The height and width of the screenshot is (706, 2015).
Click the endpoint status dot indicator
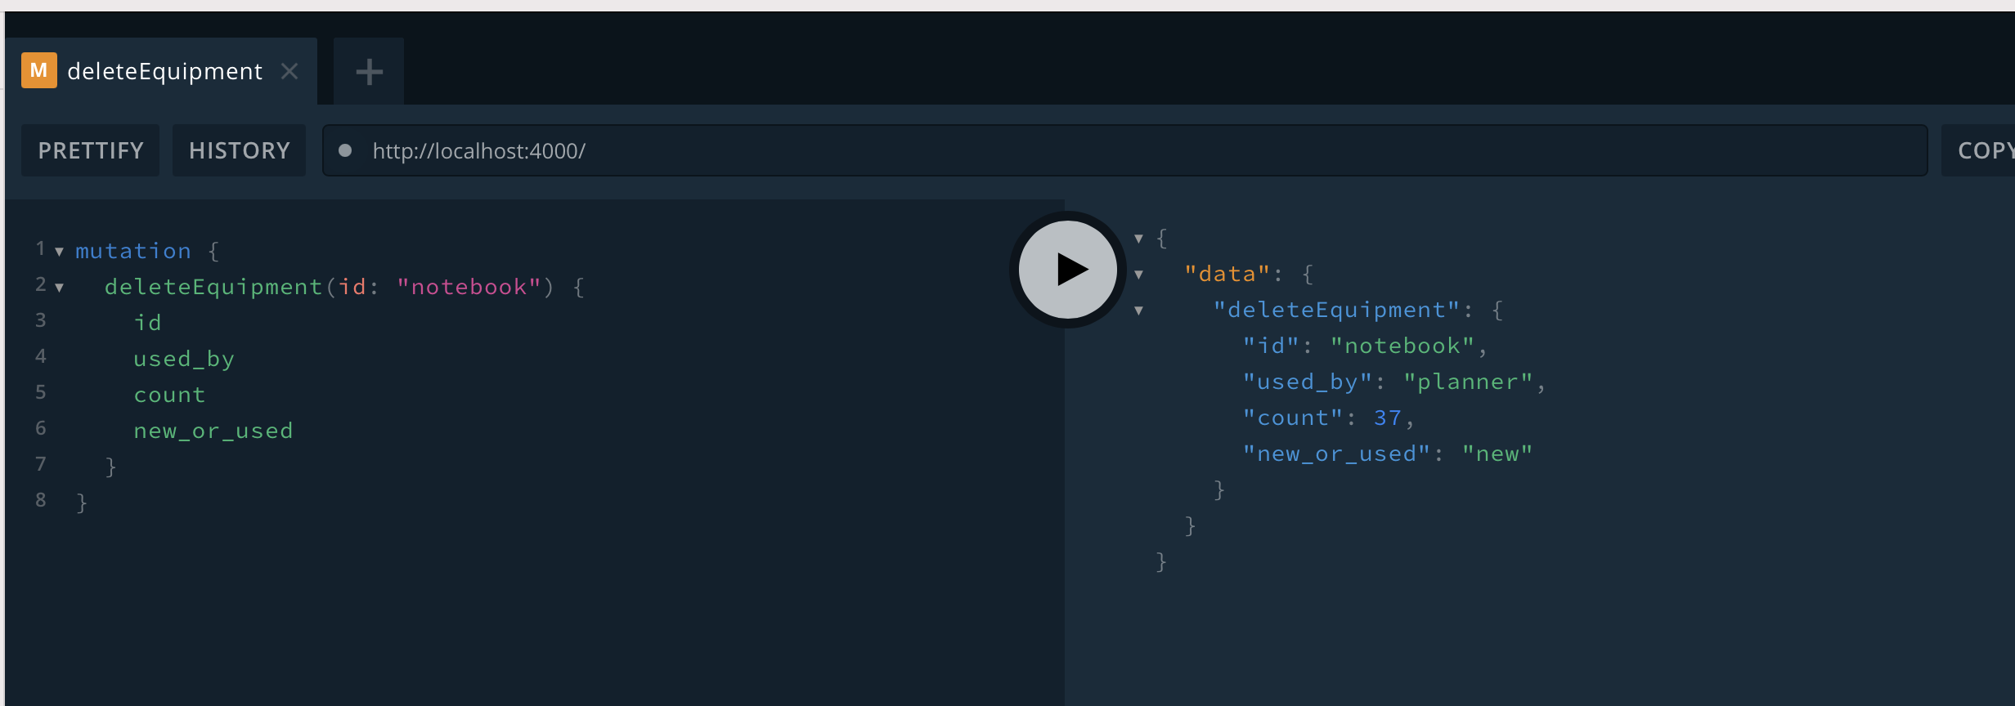tap(345, 150)
